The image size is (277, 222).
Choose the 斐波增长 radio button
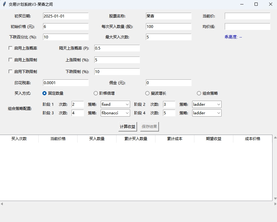click(x=147, y=93)
